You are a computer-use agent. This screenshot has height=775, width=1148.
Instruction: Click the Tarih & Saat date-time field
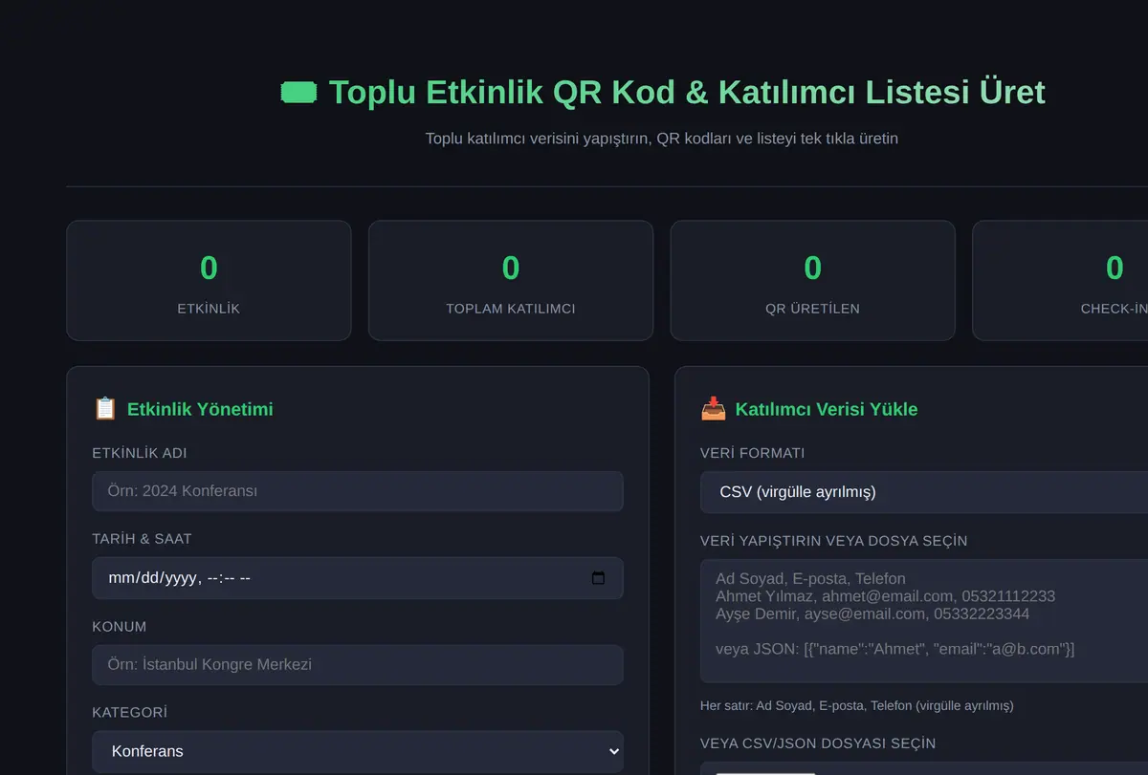click(x=358, y=578)
